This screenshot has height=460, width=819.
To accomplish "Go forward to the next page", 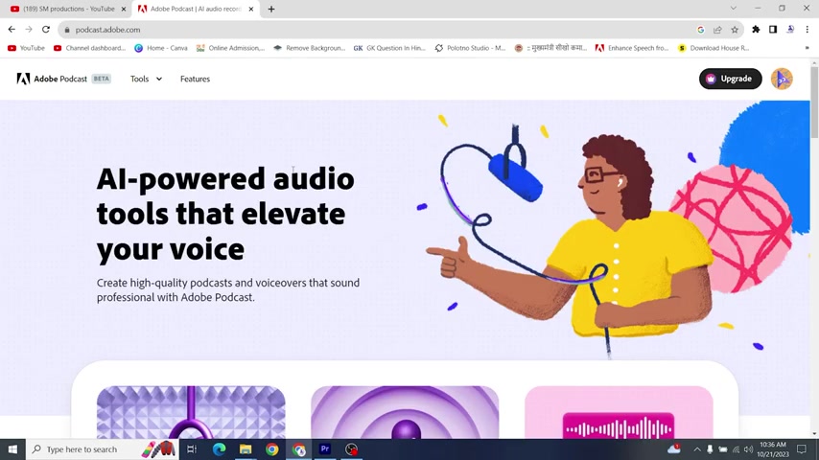I will [x=29, y=30].
